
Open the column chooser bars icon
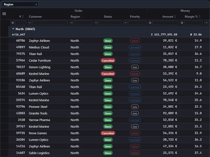click(x=4, y=14)
